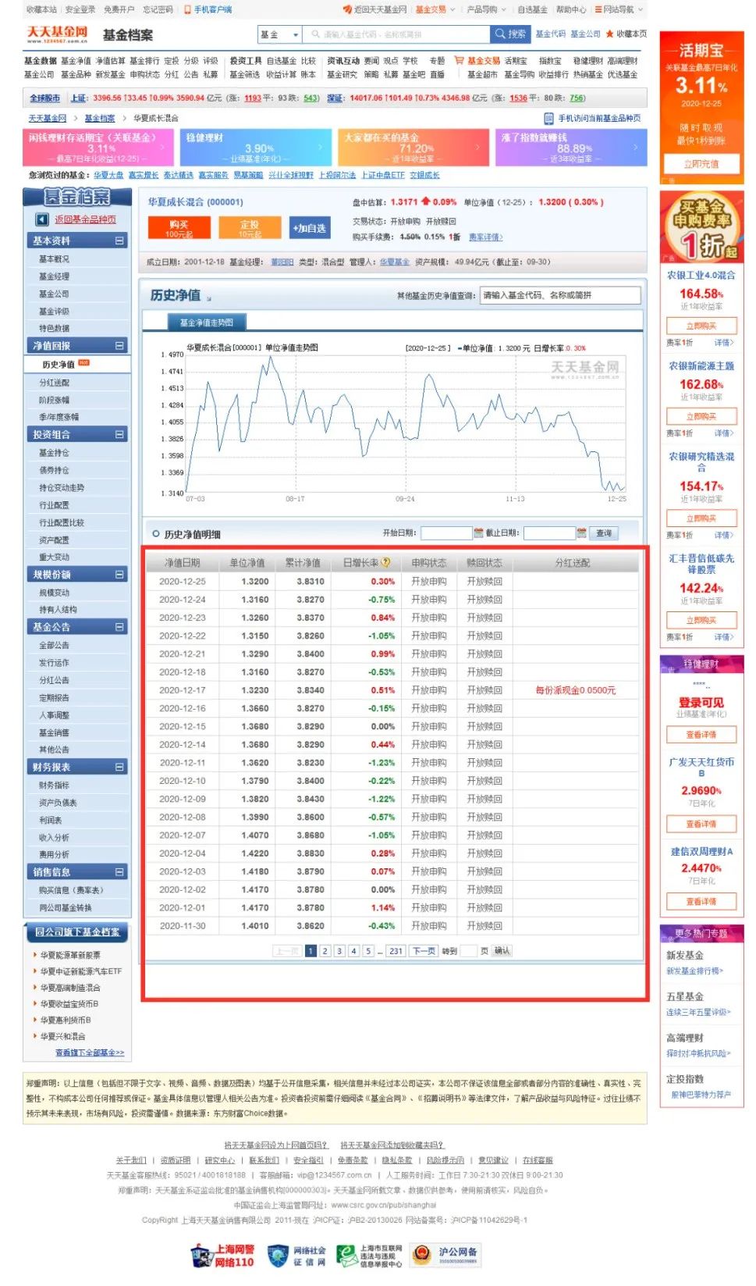Click the +加自选 button
This screenshot has width=756, height=1286.
310,228
